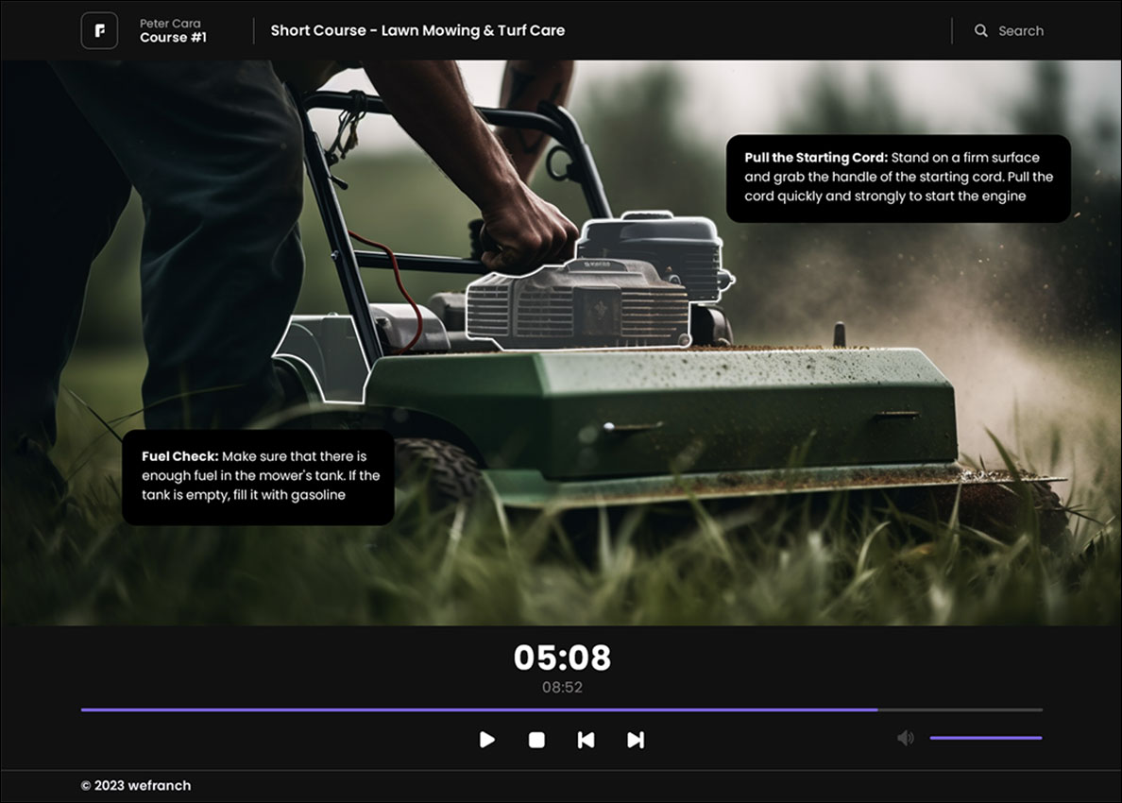Select the "Fuel Check" tooltip
The width and height of the screenshot is (1122, 803).
point(258,476)
